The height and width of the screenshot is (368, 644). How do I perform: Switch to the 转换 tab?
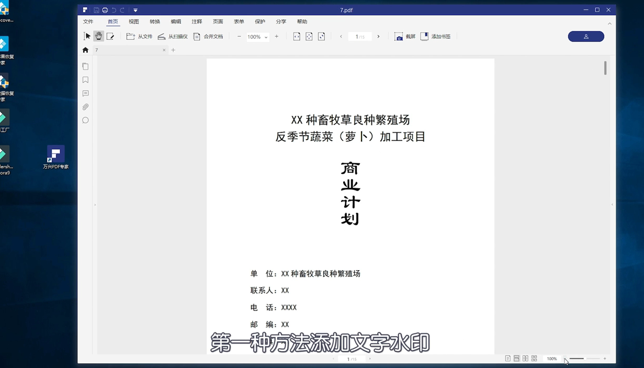tap(155, 22)
